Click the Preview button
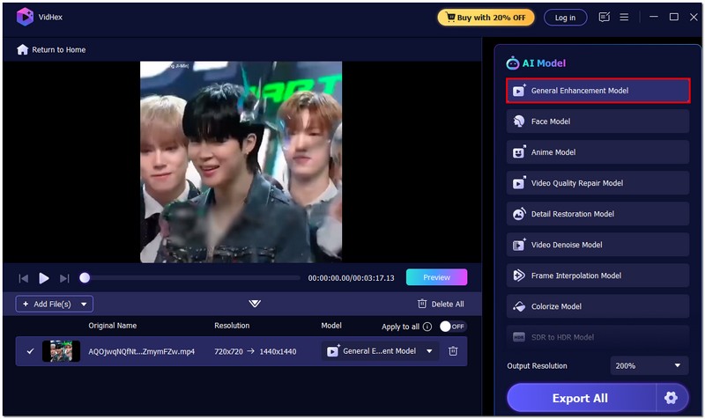705x419 pixels. click(x=436, y=277)
